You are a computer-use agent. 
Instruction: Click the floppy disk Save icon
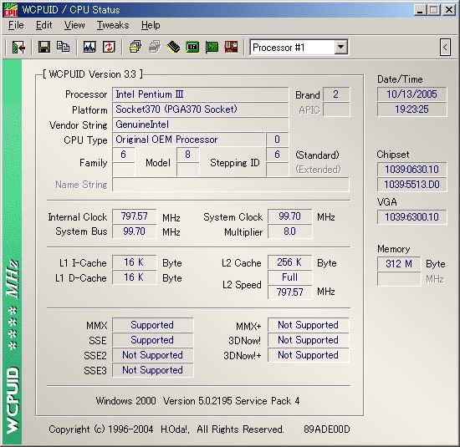[x=44, y=47]
